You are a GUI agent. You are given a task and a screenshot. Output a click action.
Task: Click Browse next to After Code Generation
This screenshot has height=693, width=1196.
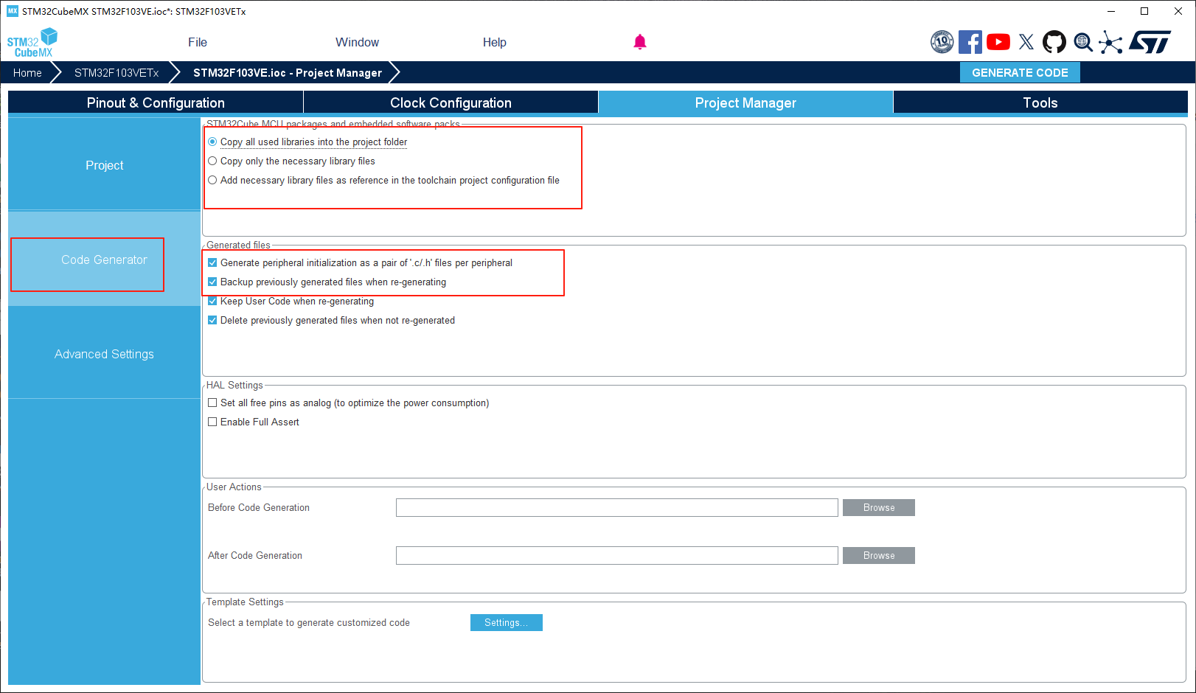878,556
